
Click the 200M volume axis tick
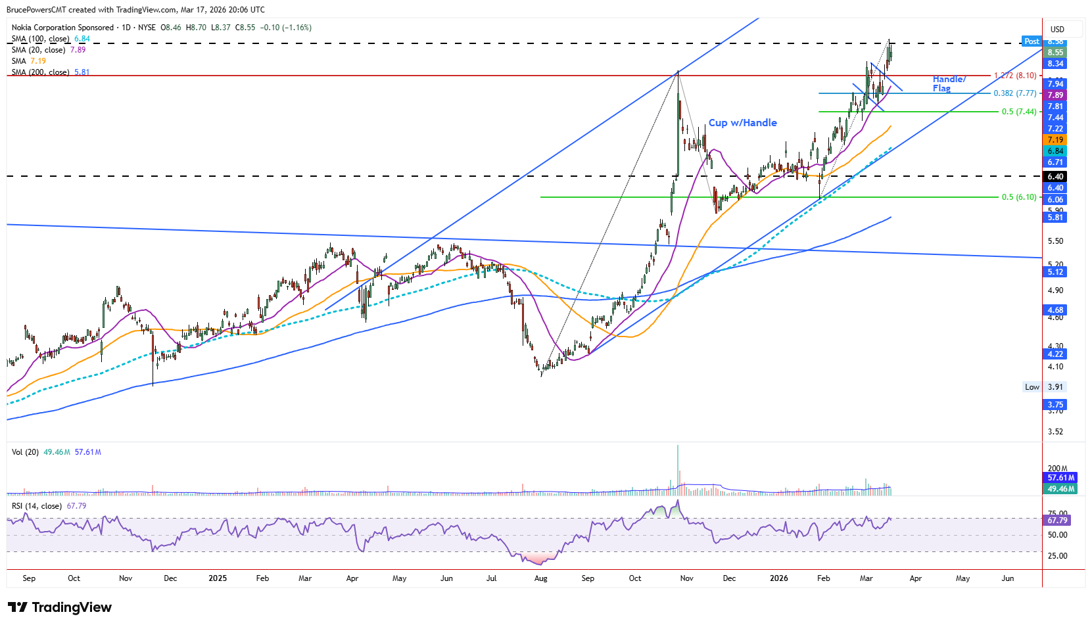[1057, 469]
